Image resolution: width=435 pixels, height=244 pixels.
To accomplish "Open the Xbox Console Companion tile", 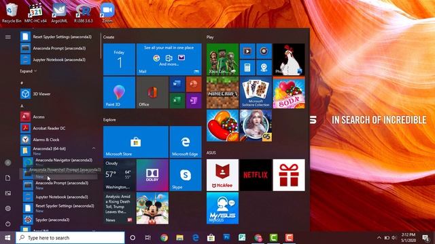I will click(222, 59).
